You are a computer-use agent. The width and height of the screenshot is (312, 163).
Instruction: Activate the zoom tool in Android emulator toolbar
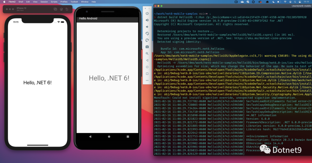(147, 53)
